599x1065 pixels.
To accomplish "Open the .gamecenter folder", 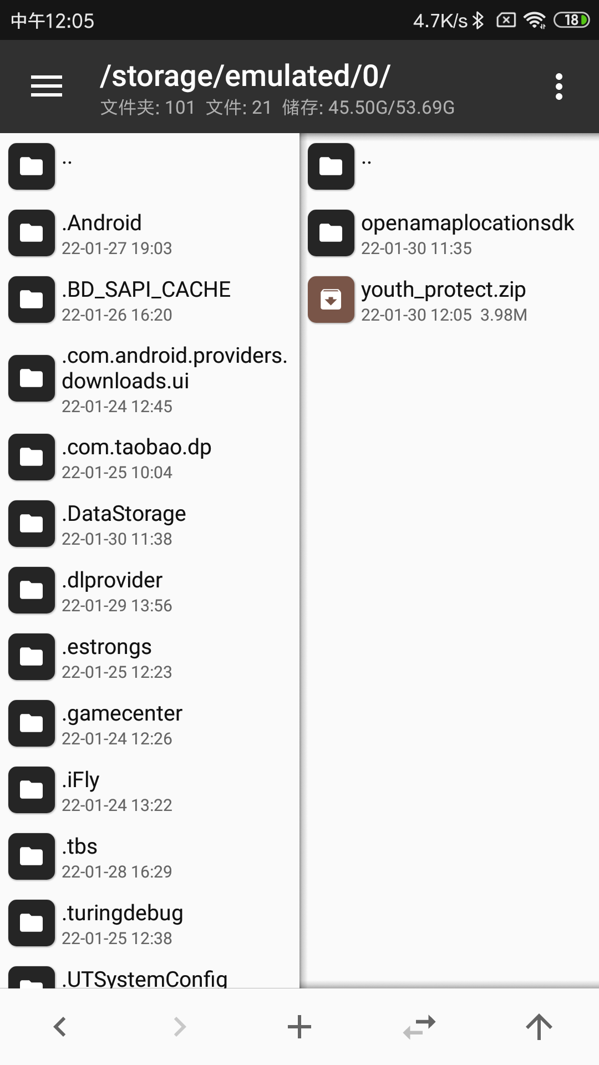I will [x=150, y=723].
